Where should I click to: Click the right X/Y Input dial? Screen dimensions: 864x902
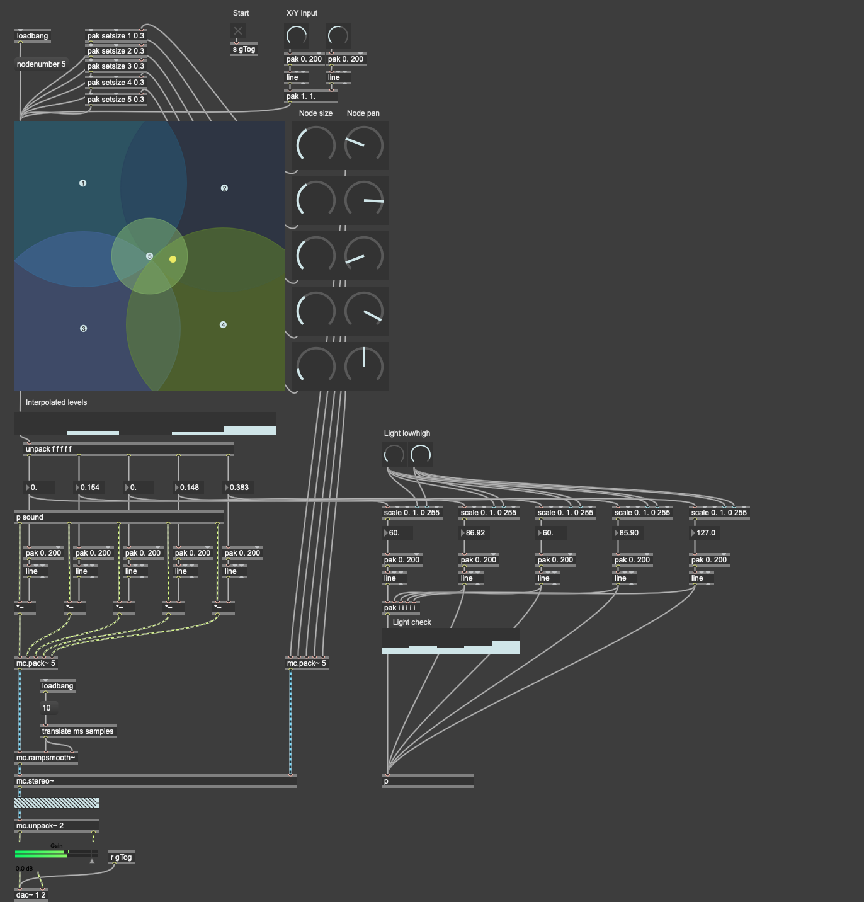(x=338, y=36)
